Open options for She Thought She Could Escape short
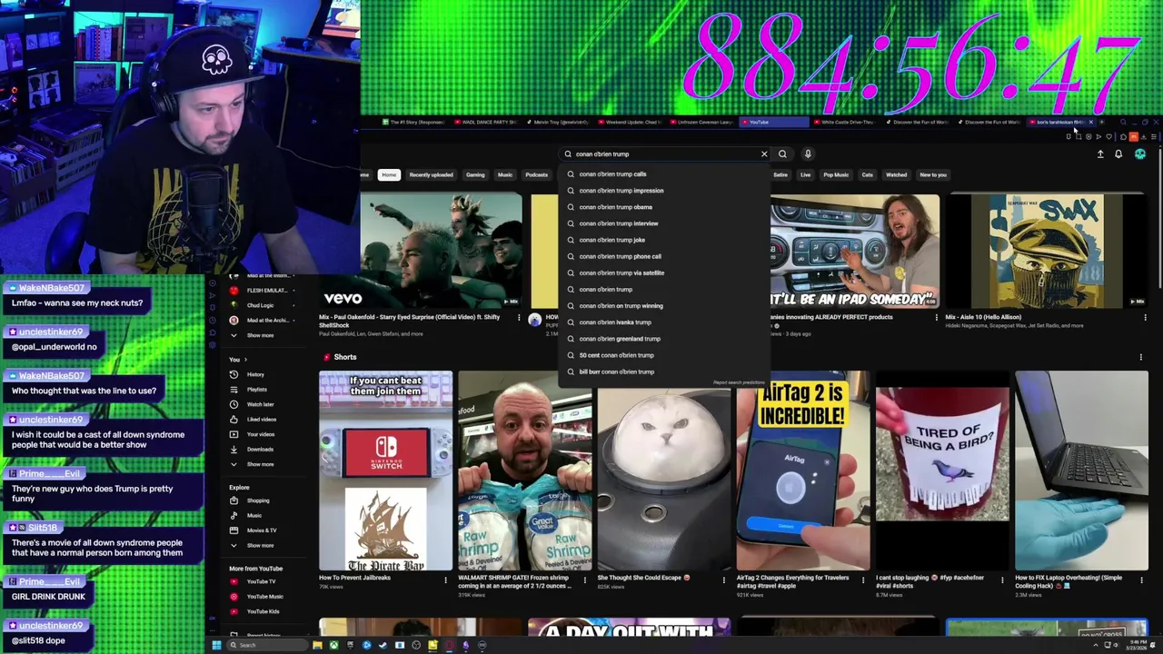The width and height of the screenshot is (1163, 654). click(724, 580)
